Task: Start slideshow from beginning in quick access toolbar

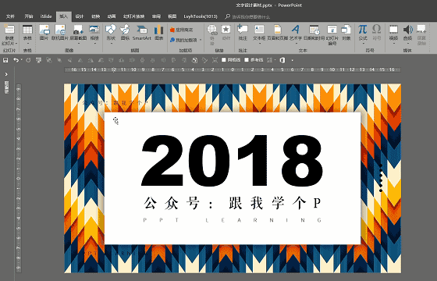Action: click(x=38, y=60)
